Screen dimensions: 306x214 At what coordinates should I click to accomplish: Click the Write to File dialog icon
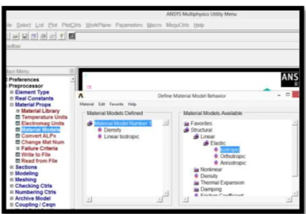[x=18, y=154]
